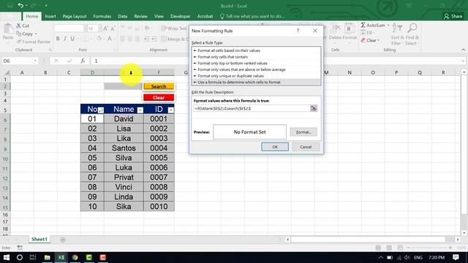
Task: Open the Name column filter dropdown
Action: [140, 110]
